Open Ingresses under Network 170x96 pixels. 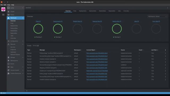click(13, 52)
